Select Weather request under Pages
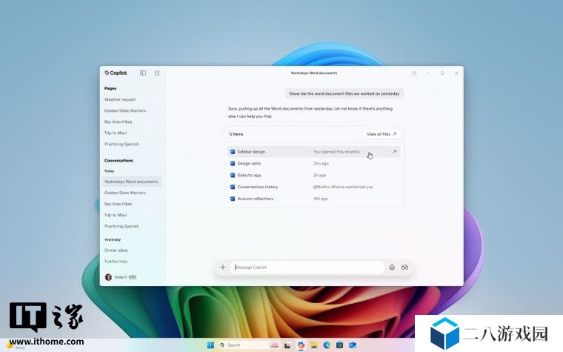Screen dimensions: 563x352 120,99
